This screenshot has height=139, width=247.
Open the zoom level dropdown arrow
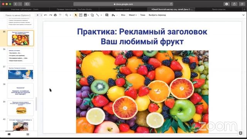click(x=70, y=15)
